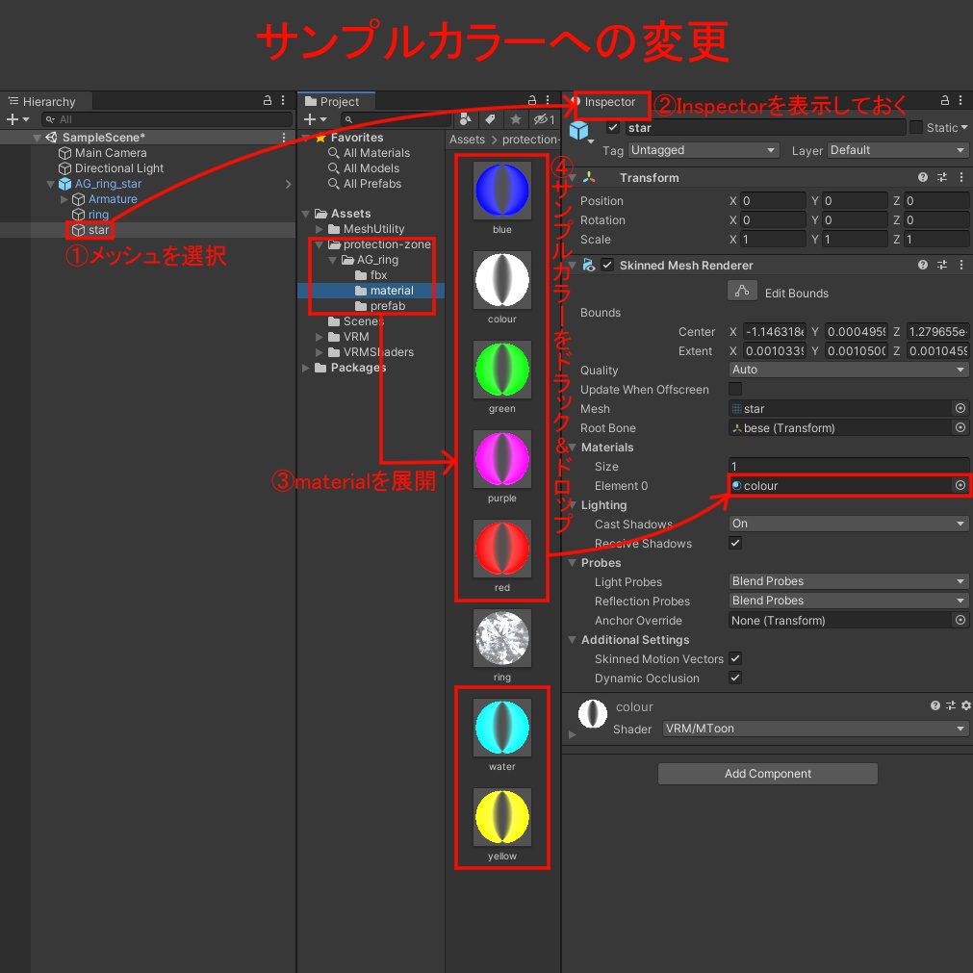Select the Project tab

click(335, 100)
